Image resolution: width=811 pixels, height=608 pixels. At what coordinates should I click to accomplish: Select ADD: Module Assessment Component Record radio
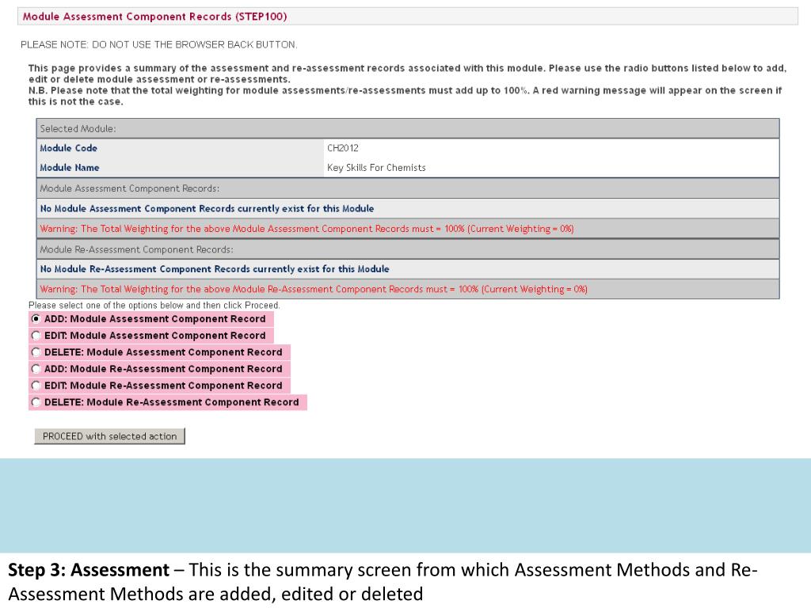36,319
